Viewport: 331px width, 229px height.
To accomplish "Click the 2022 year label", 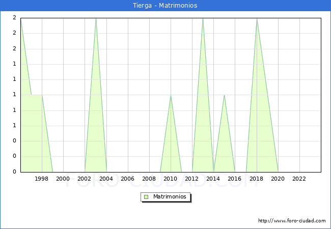I will 299,179.
